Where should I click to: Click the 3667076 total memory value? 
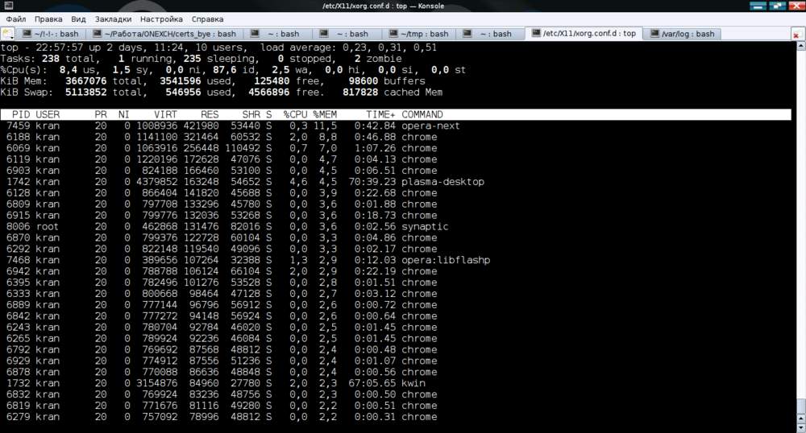[86, 81]
